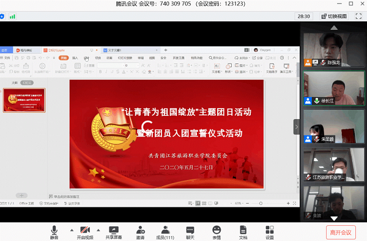Screen dimensions: 367x241
Task: Select the 幻灯片放映 ribbon tab
Action: [125, 58]
